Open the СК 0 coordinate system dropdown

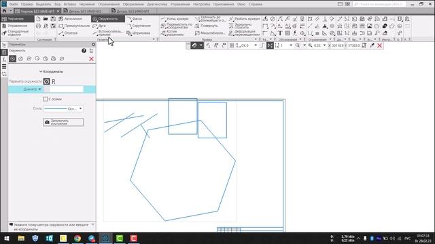(x=256, y=45)
